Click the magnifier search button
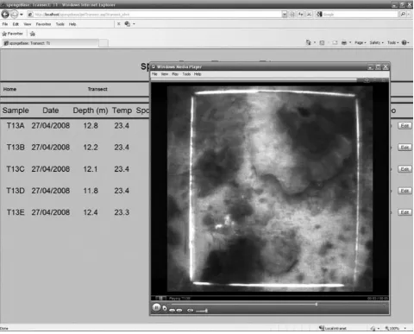Viewport: 414px width, 334px height. pos(403,14)
